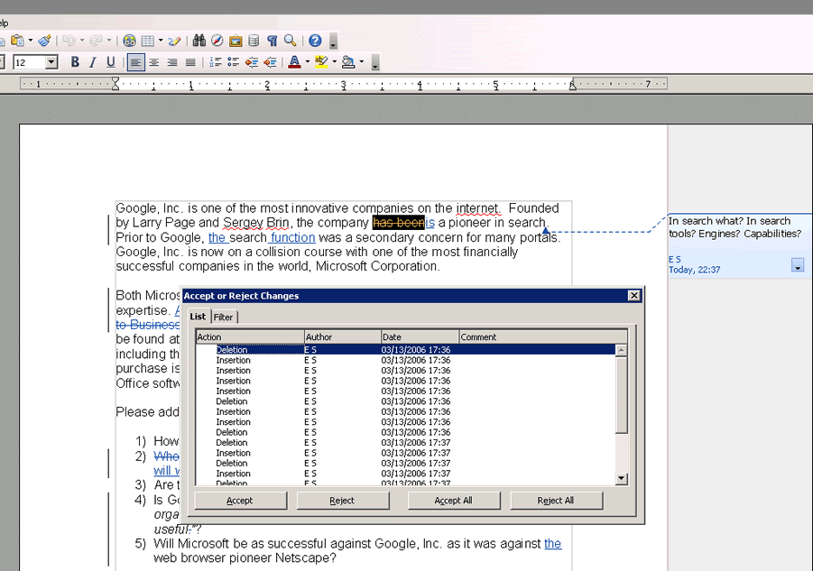
Task: Select Align Right paragraph icon
Action: pyautogui.click(x=172, y=62)
